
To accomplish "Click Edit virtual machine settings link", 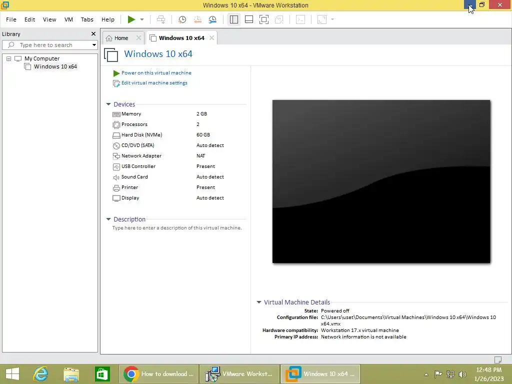I will [x=154, y=83].
